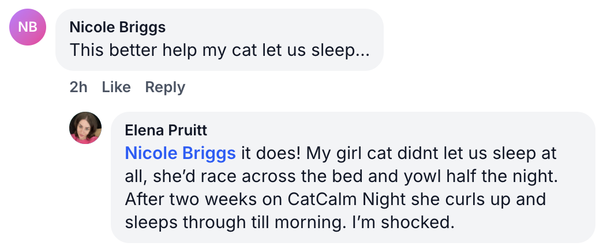Reply to Nicole Briggs' comment
Viewport: 607px width, 250px height.
pos(165,88)
